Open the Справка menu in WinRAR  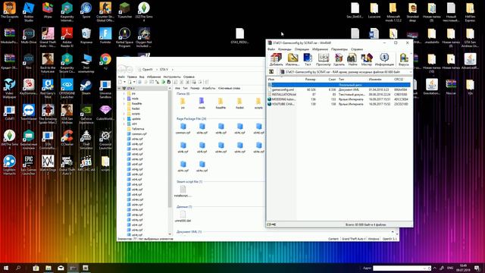(357, 49)
